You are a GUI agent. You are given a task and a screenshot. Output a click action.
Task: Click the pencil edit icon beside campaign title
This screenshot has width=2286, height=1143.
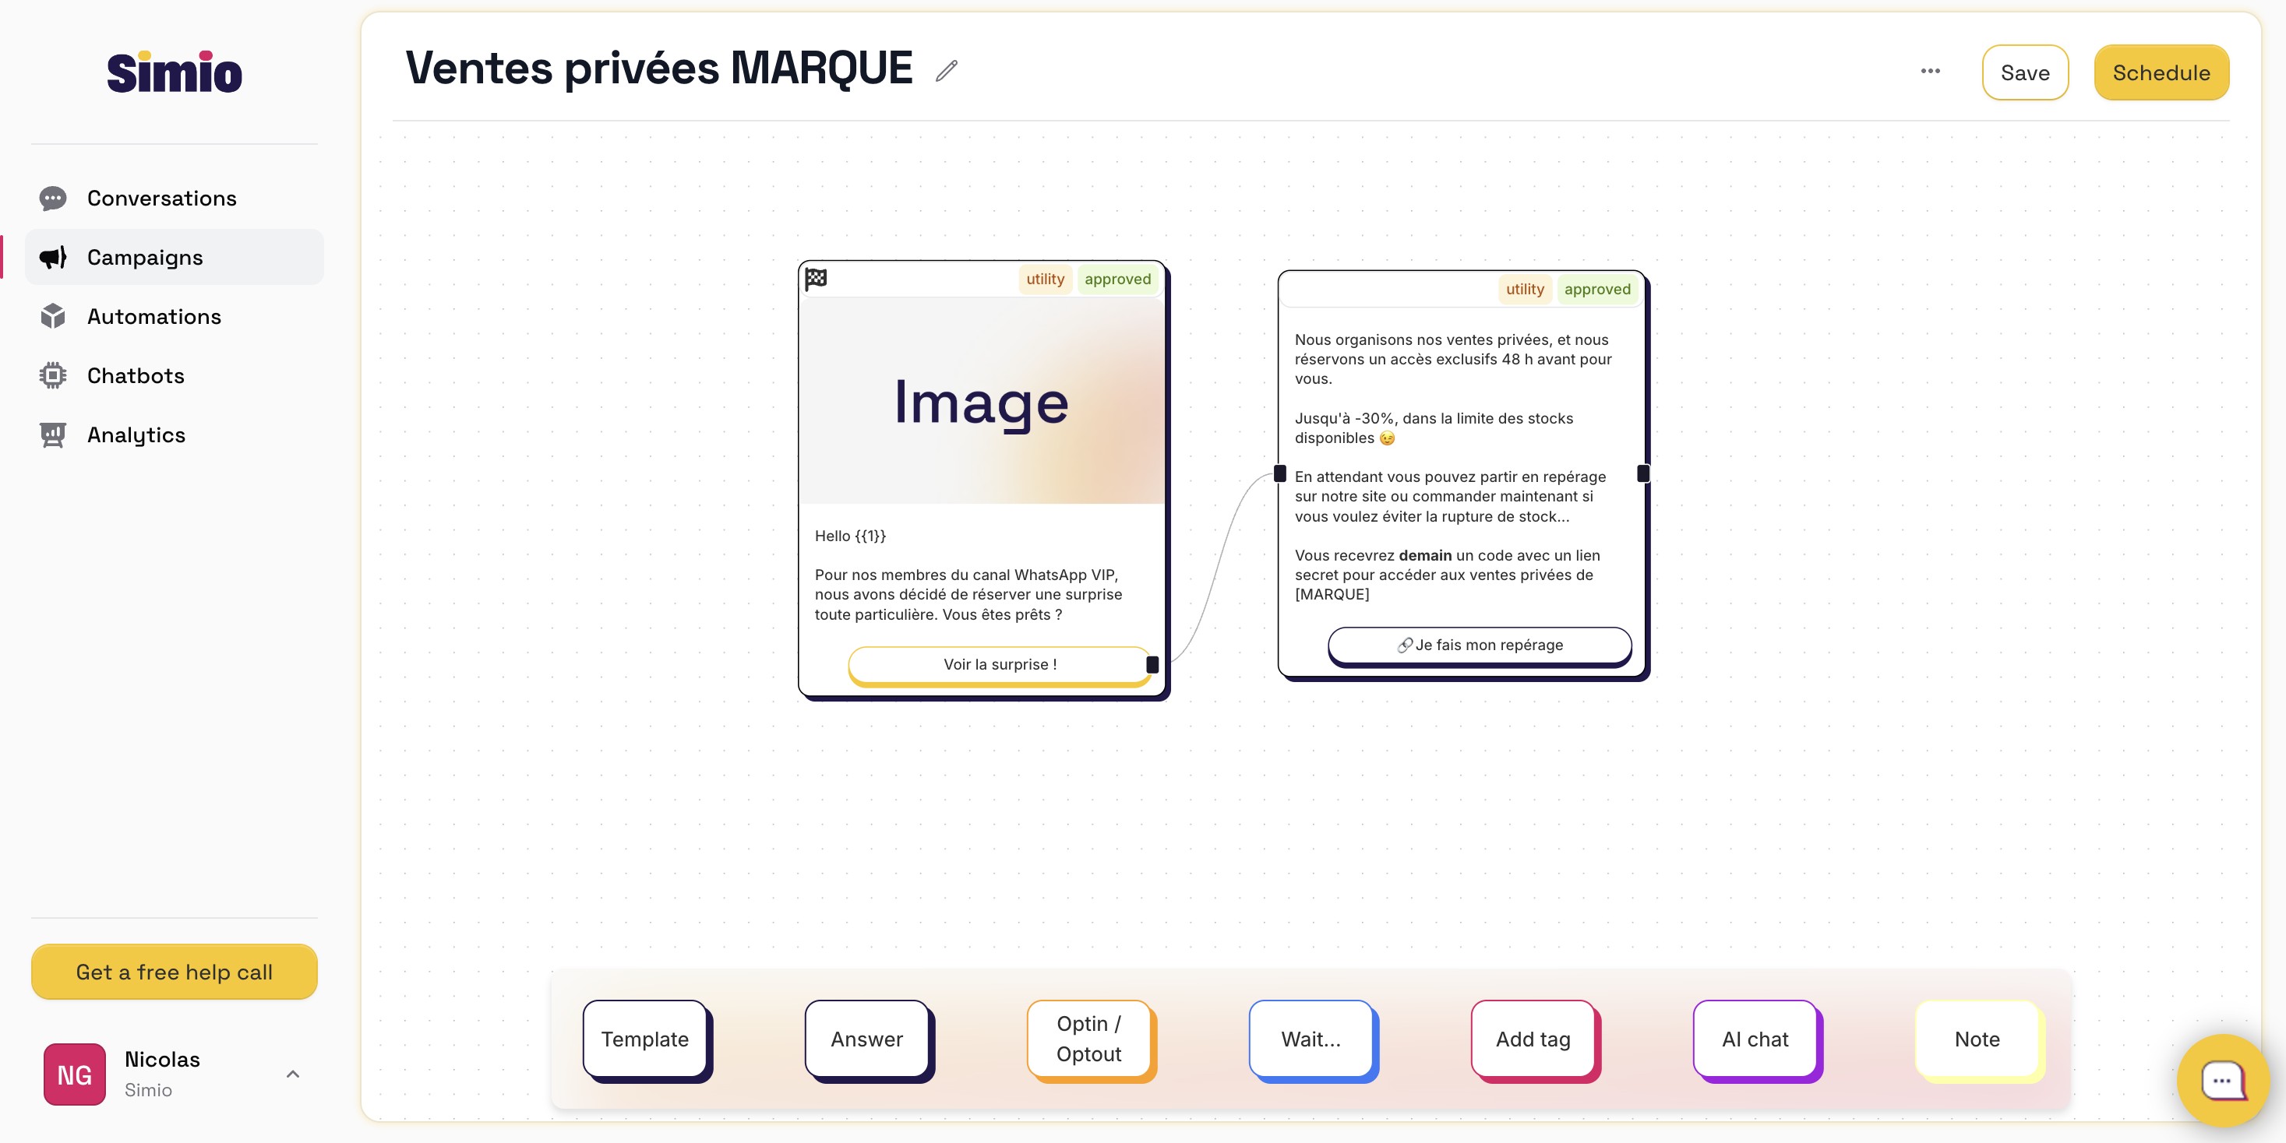pyautogui.click(x=946, y=71)
